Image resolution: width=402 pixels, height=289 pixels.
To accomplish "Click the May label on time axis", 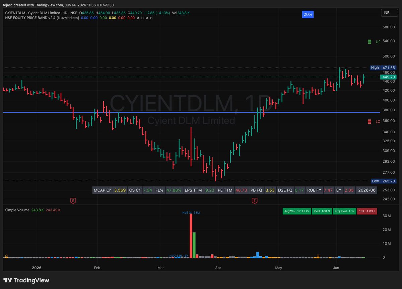I will click(x=278, y=268).
